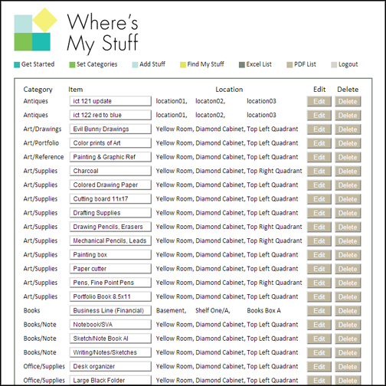Screen dimensions: 386x386
Task: Open the Find My Stuff page
Action: point(205,64)
